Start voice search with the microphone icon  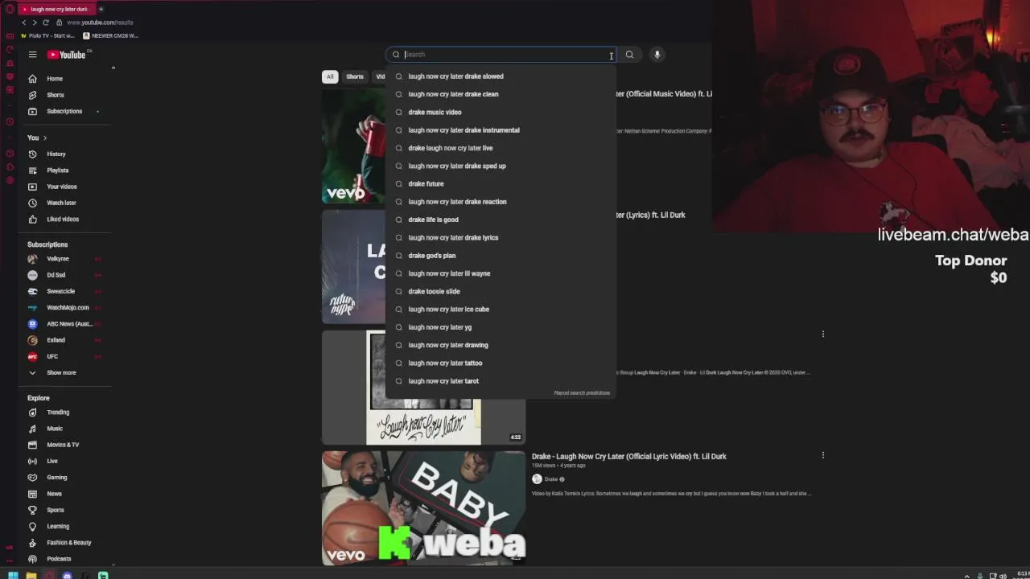657,55
